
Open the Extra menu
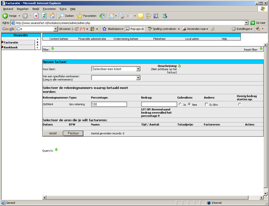(63, 9)
